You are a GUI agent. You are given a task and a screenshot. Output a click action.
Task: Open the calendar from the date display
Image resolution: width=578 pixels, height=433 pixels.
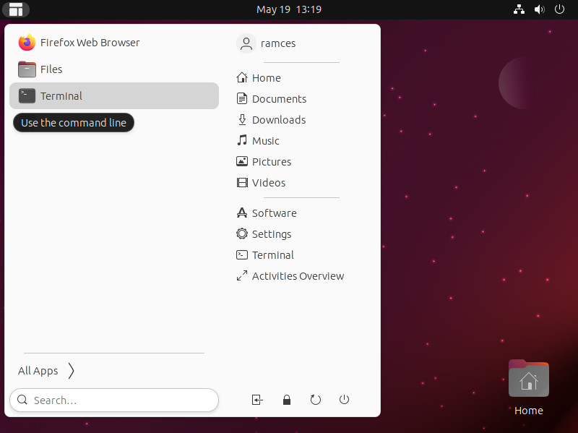(x=289, y=9)
